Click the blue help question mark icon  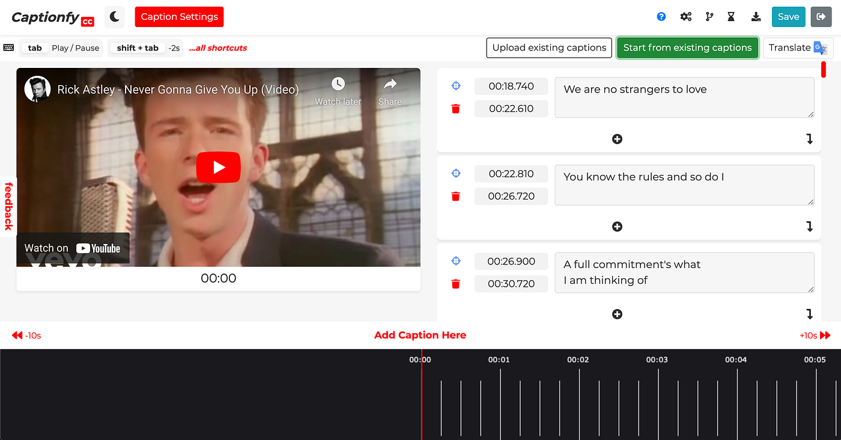(661, 17)
